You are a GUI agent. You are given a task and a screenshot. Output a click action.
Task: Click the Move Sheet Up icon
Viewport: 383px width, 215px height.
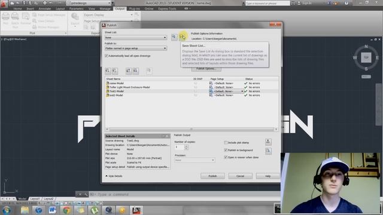point(129,70)
